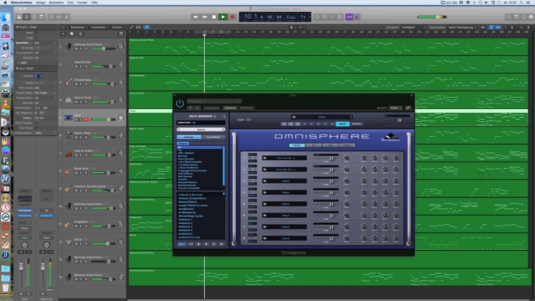Screen dimensions: 535x301
Task: Start recording with the red Record button
Action: coord(232,17)
